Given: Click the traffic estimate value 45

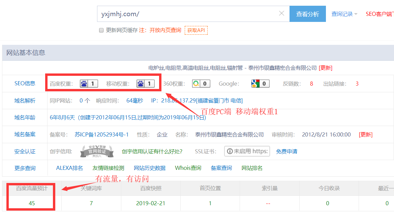Looking at the screenshot, I should pos(32,204).
